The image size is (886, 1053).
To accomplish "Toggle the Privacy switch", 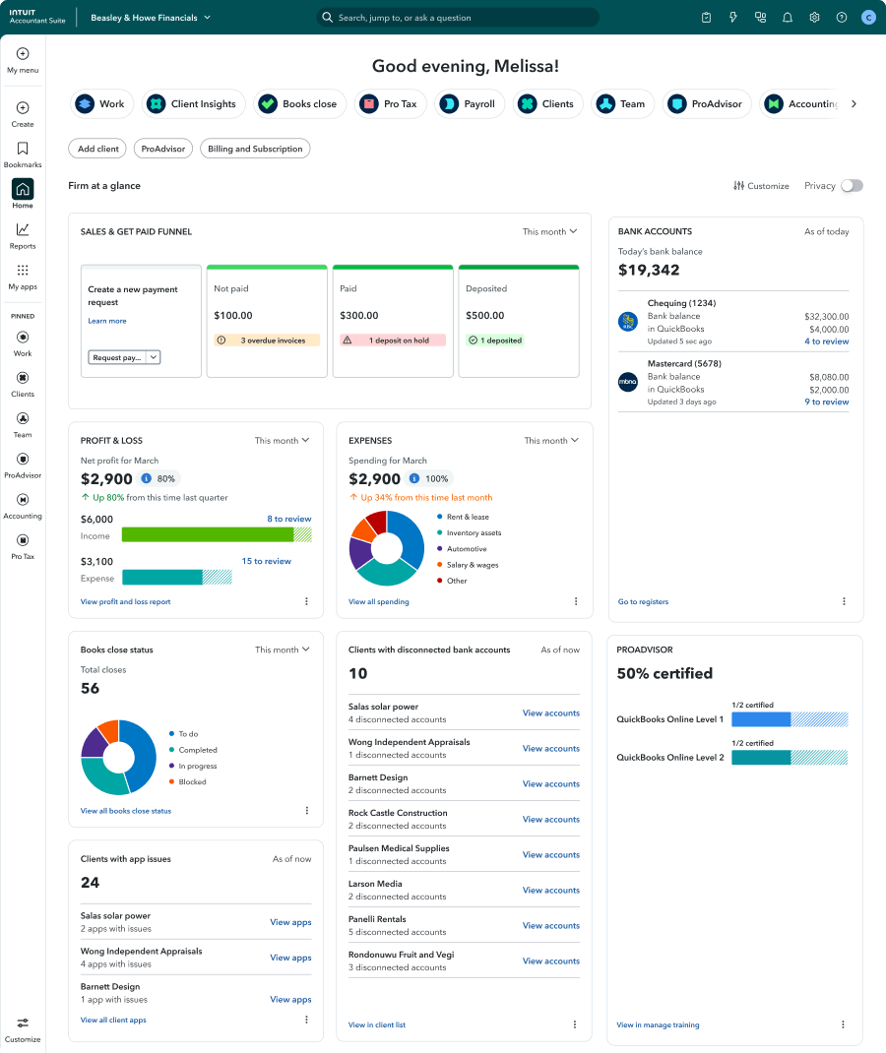I will 852,185.
